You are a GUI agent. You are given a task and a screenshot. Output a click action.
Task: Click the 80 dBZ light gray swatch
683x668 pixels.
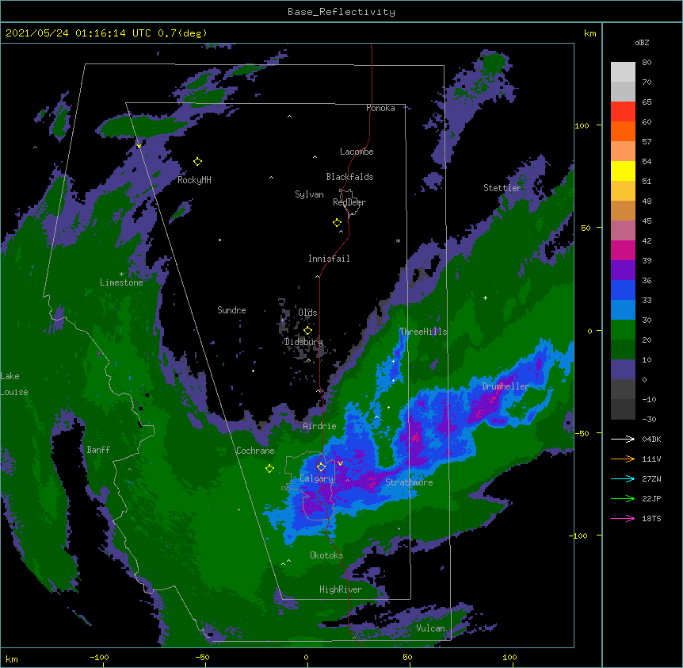pos(623,72)
